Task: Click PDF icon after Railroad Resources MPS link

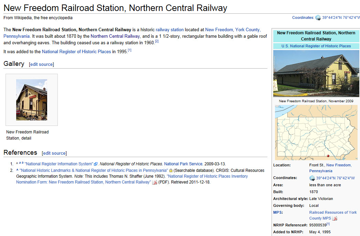Action: click(335, 219)
